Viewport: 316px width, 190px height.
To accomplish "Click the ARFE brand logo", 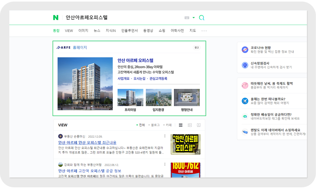I will tap(63, 47).
